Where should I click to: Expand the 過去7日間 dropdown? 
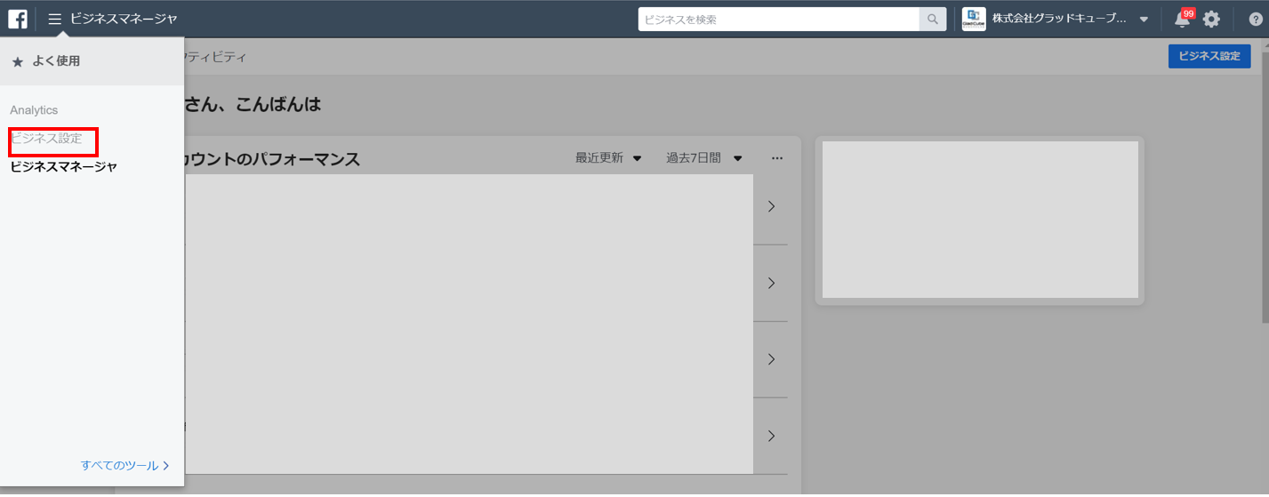click(x=705, y=158)
